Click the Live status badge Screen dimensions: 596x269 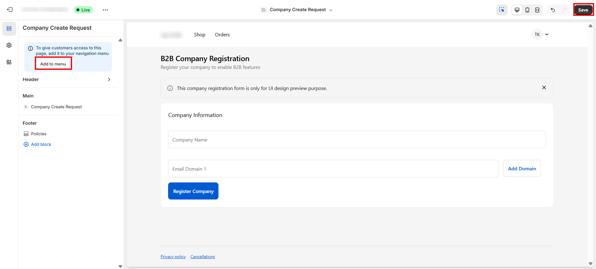(x=83, y=10)
